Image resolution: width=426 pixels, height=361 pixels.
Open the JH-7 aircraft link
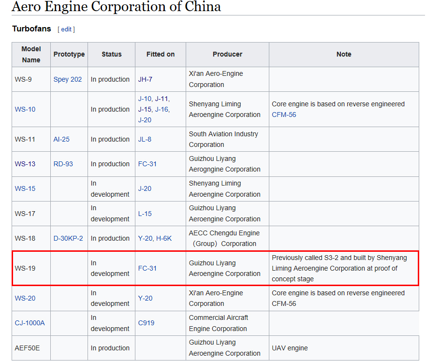[x=145, y=79]
